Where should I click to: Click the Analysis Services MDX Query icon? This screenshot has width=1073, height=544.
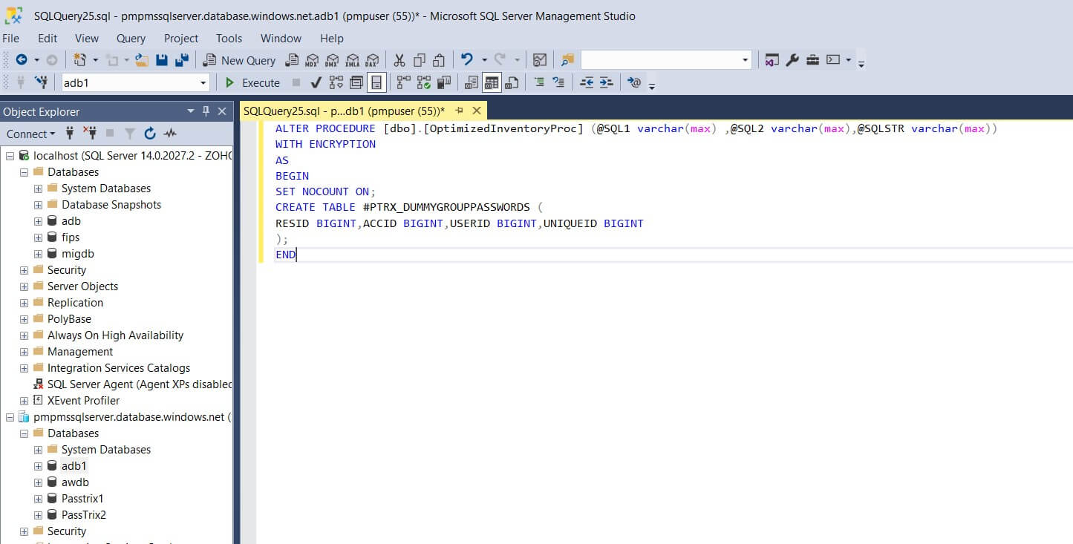(312, 60)
